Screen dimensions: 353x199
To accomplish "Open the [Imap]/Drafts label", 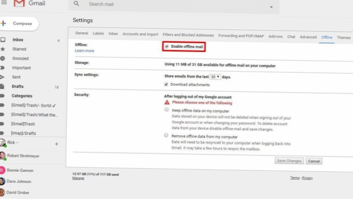I will [x=23, y=133].
